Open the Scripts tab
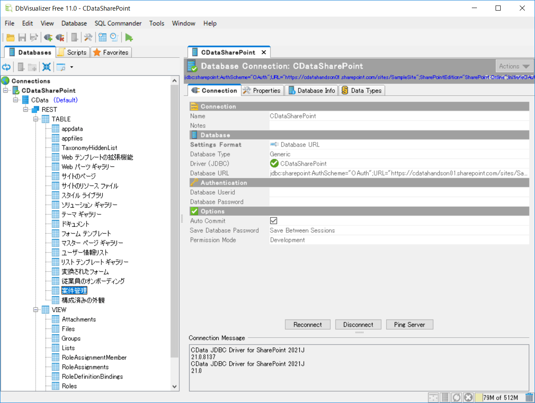Screen dimensions: 535x403 point(72,52)
